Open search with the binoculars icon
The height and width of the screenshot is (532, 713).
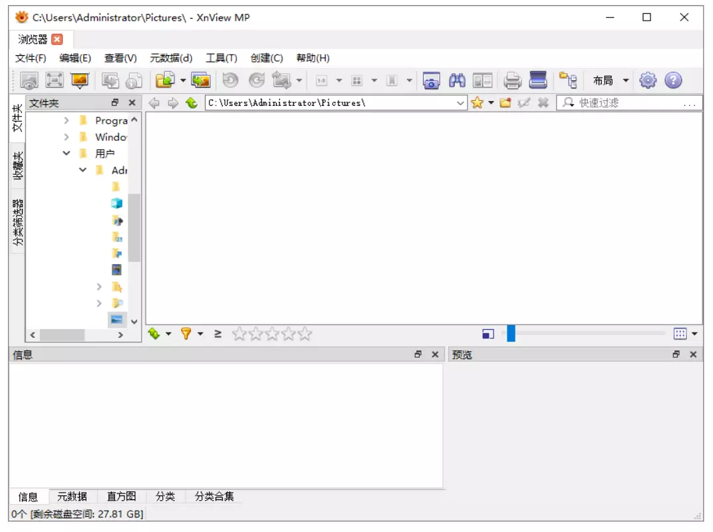[457, 80]
